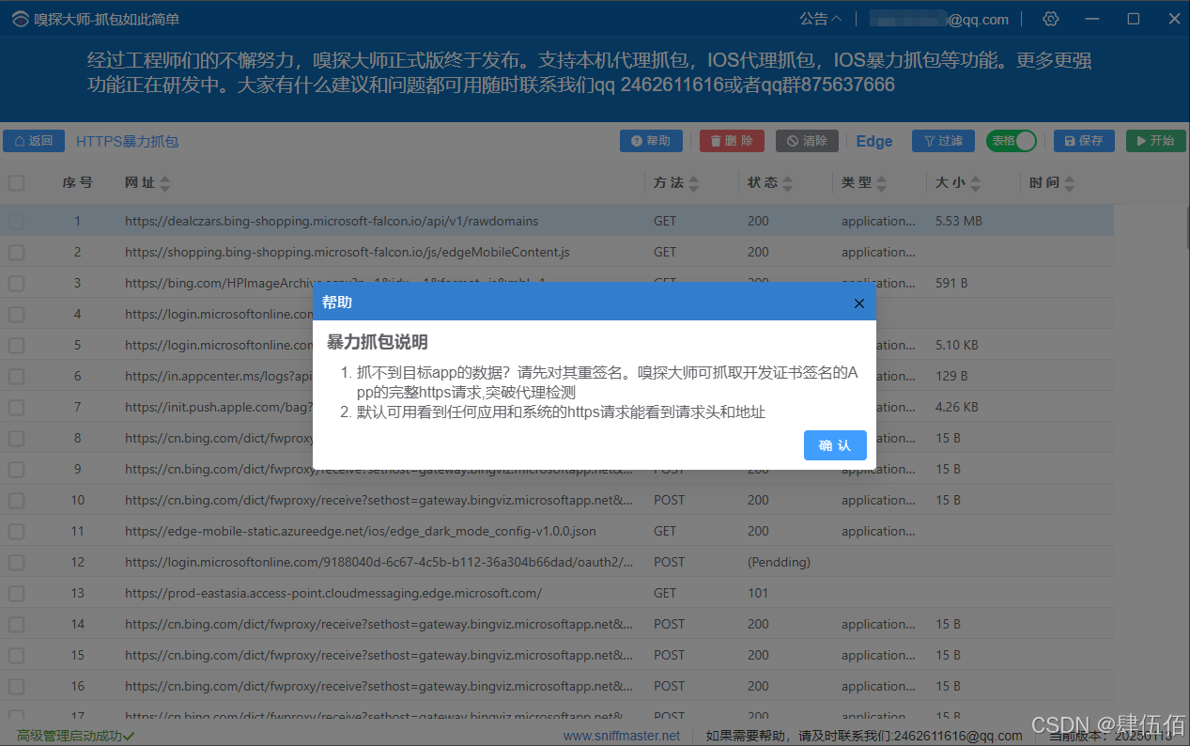Open the 公告 announcement dropdown
The image size is (1190, 746).
point(820,19)
